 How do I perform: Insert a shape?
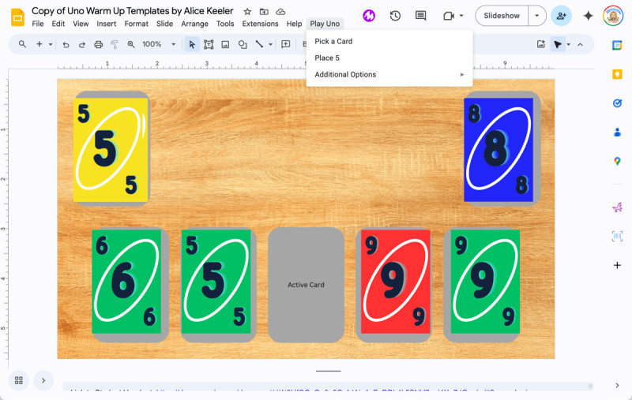(243, 44)
